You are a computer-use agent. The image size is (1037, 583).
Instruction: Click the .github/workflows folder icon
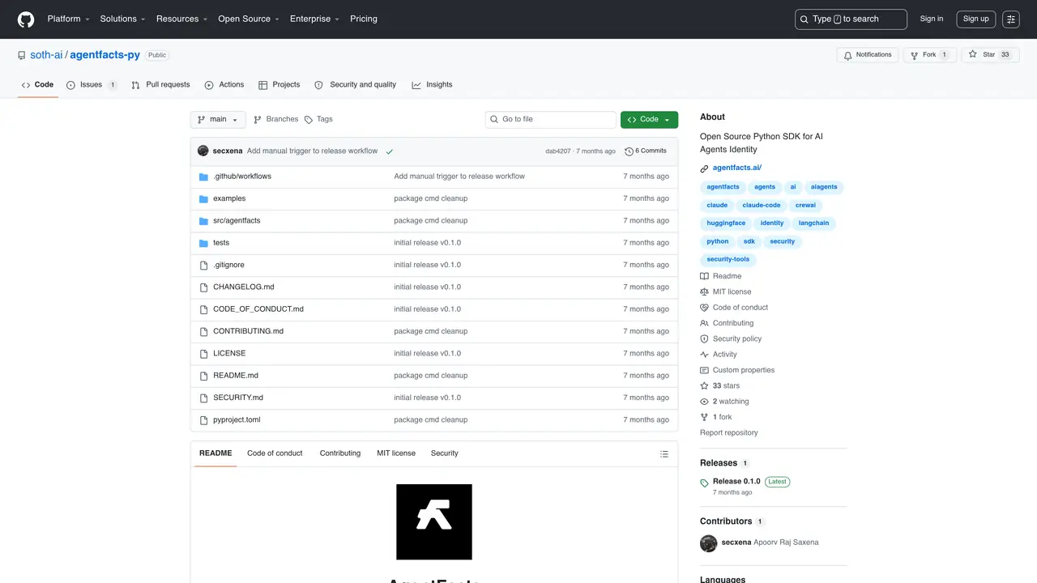pyautogui.click(x=204, y=177)
